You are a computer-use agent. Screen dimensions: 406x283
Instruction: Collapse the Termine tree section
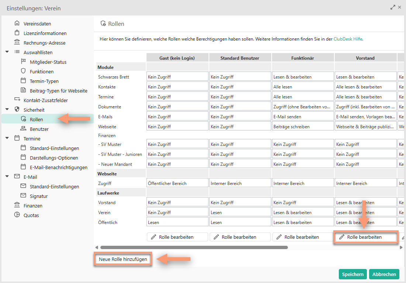coord(7,138)
